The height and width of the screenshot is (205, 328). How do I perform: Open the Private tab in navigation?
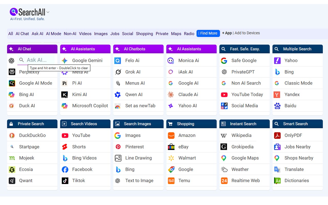click(162, 34)
